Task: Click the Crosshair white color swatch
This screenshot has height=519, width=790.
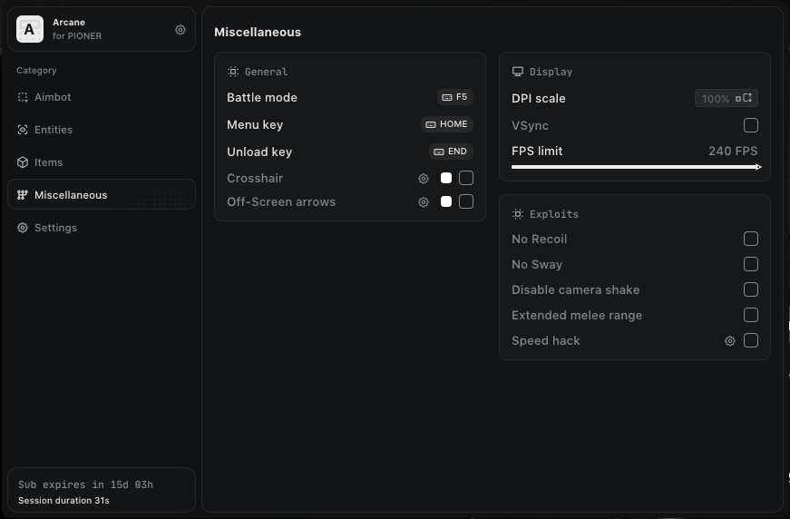Action: coord(446,178)
